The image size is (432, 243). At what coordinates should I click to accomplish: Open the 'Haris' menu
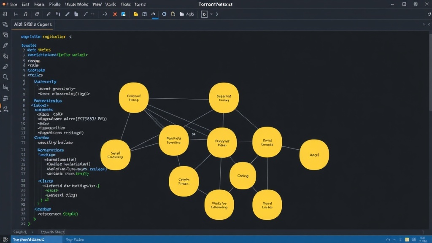[x=39, y=4]
